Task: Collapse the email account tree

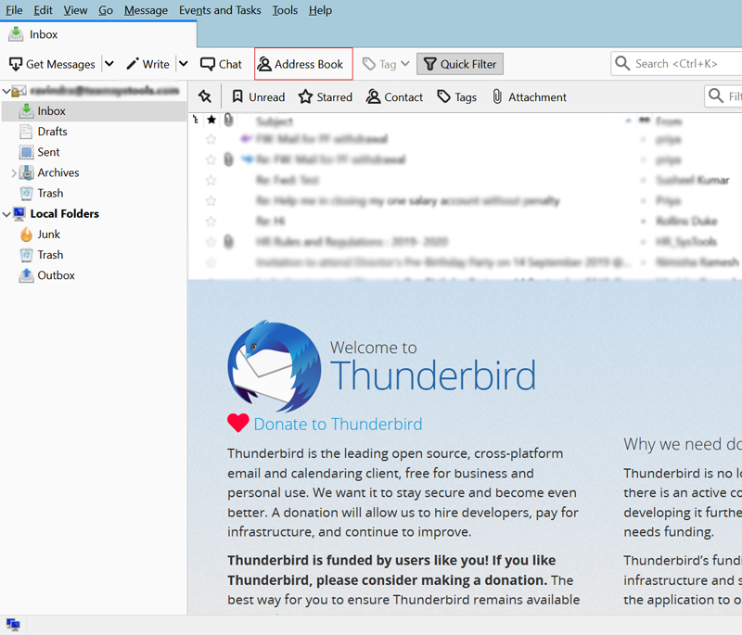Action: tap(6, 91)
